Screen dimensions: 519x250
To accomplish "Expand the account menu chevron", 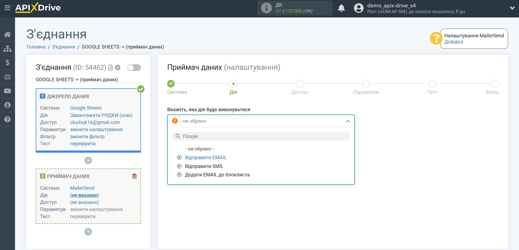I will pyautogui.click(x=512, y=8).
